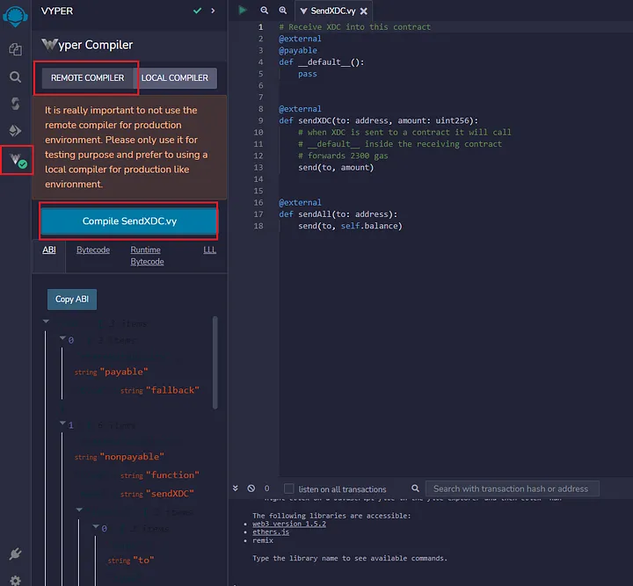
Task: Collapse ABI item 0 node
Action: click(x=62, y=338)
